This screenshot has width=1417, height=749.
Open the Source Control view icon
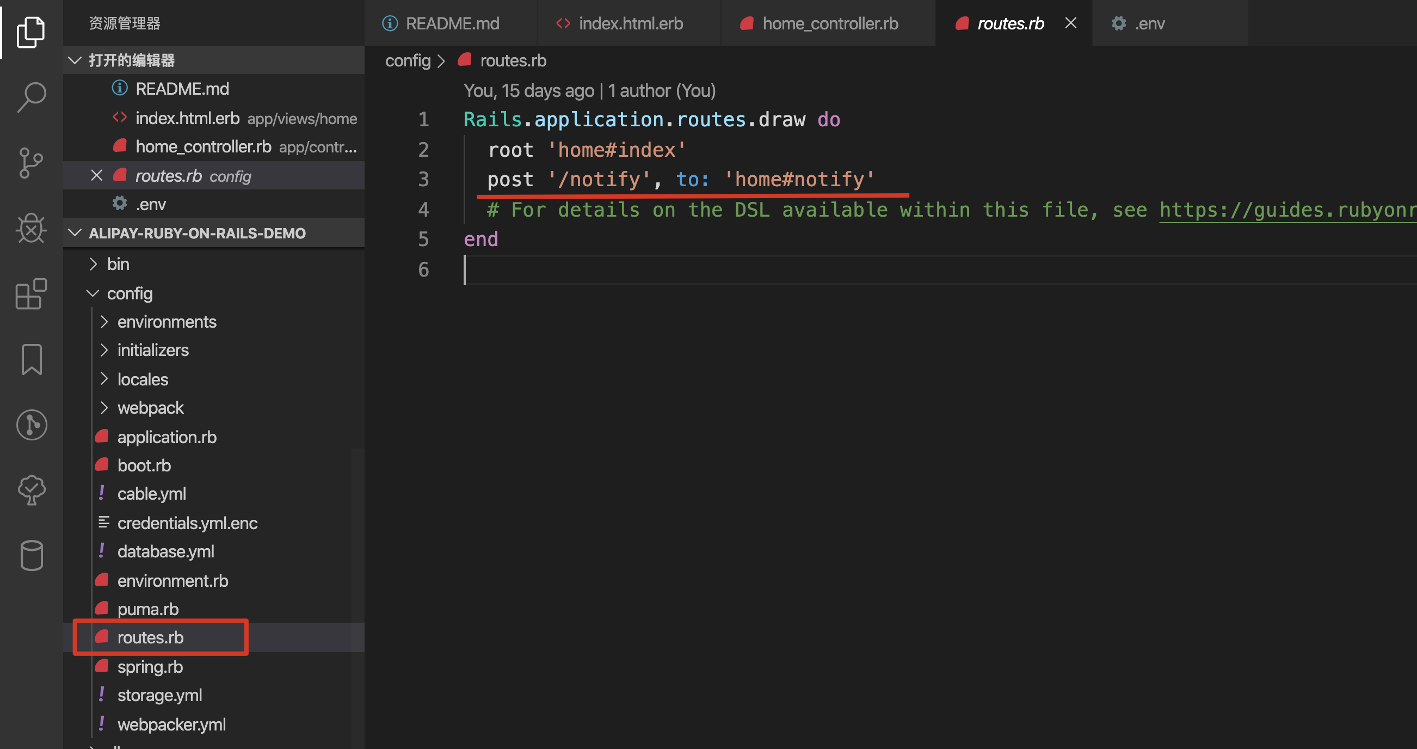[x=31, y=163]
